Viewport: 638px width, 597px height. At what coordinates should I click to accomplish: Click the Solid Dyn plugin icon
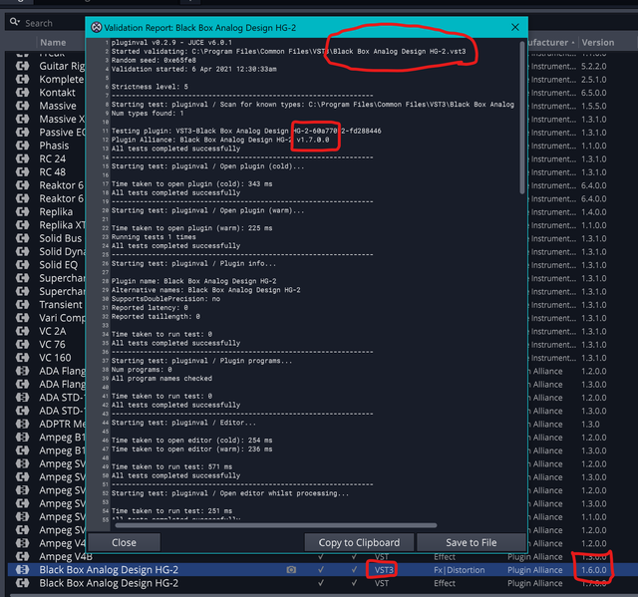click(x=22, y=252)
